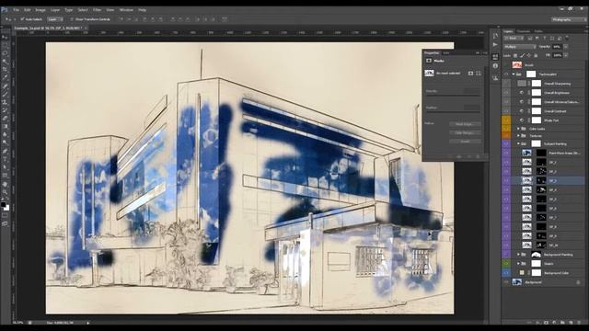The height and width of the screenshot is (331, 589).
Task: Click the Density slider in Properties panel
Action: 453,96
